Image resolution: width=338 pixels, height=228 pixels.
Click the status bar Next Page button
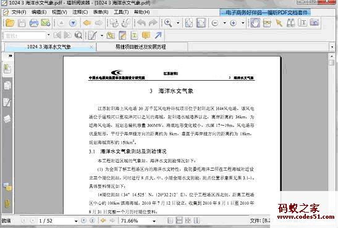(83, 221)
